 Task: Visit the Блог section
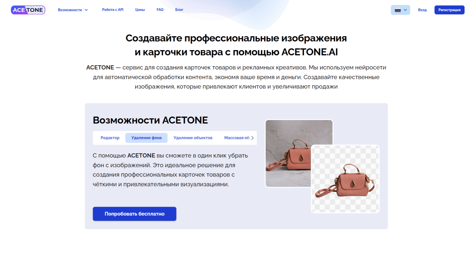[x=179, y=10]
